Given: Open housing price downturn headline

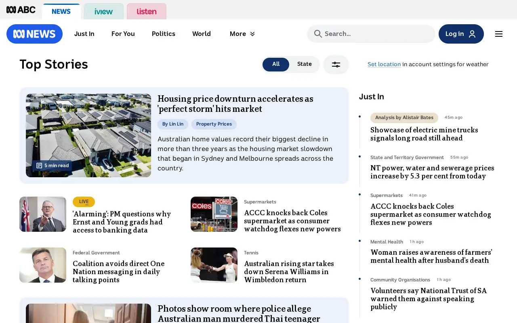Looking at the screenshot, I should tap(235, 104).
